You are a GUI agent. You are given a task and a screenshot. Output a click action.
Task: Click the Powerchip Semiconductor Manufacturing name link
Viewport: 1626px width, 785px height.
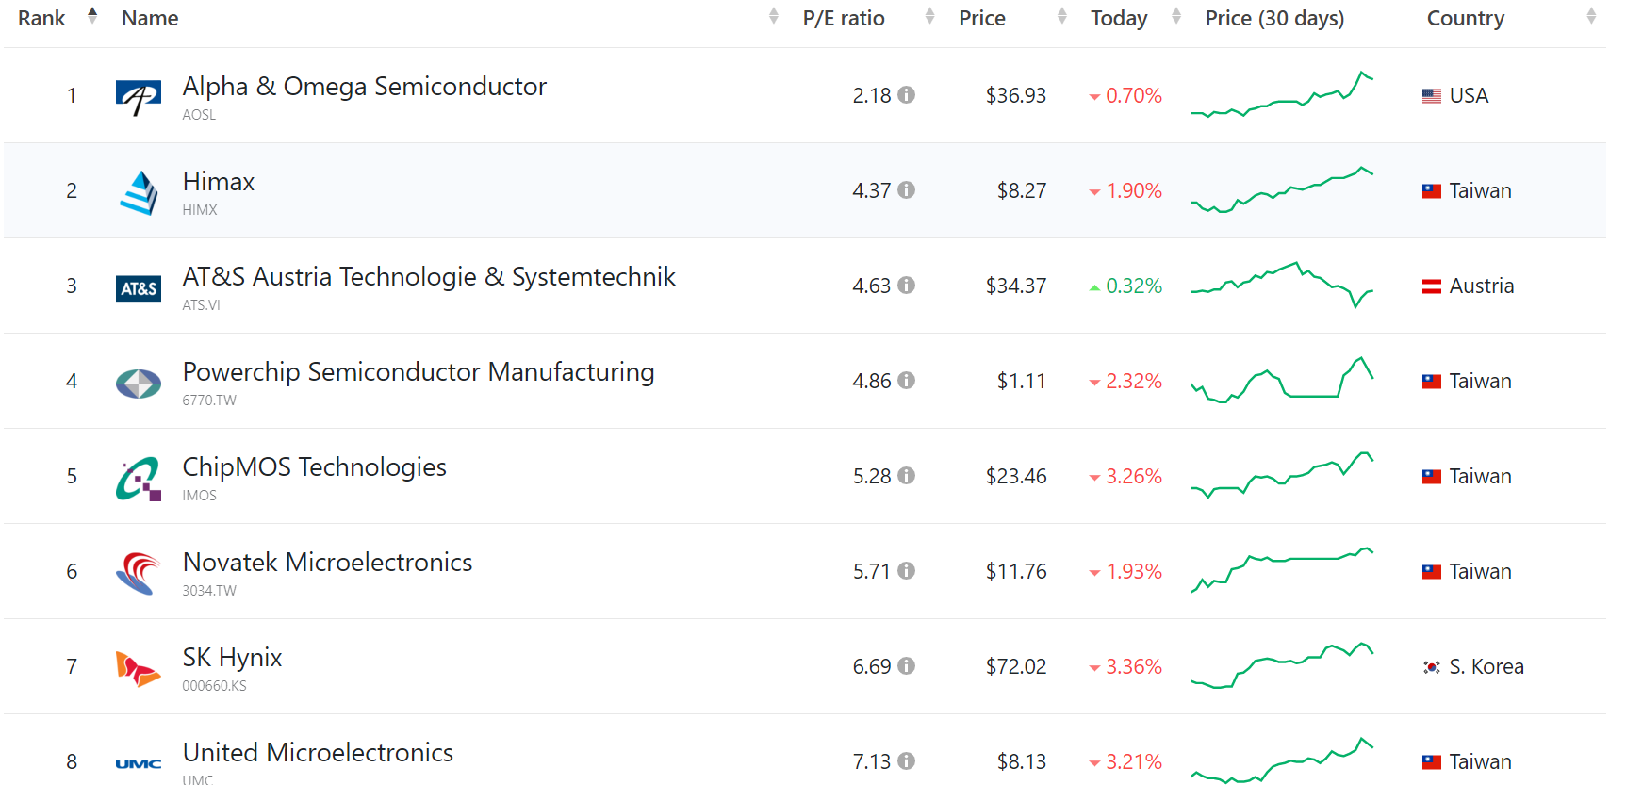tap(419, 371)
